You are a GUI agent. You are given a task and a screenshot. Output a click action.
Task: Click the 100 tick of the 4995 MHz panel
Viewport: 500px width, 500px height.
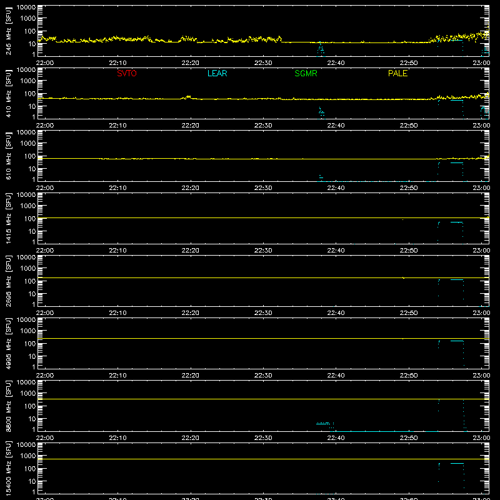(x=30, y=344)
